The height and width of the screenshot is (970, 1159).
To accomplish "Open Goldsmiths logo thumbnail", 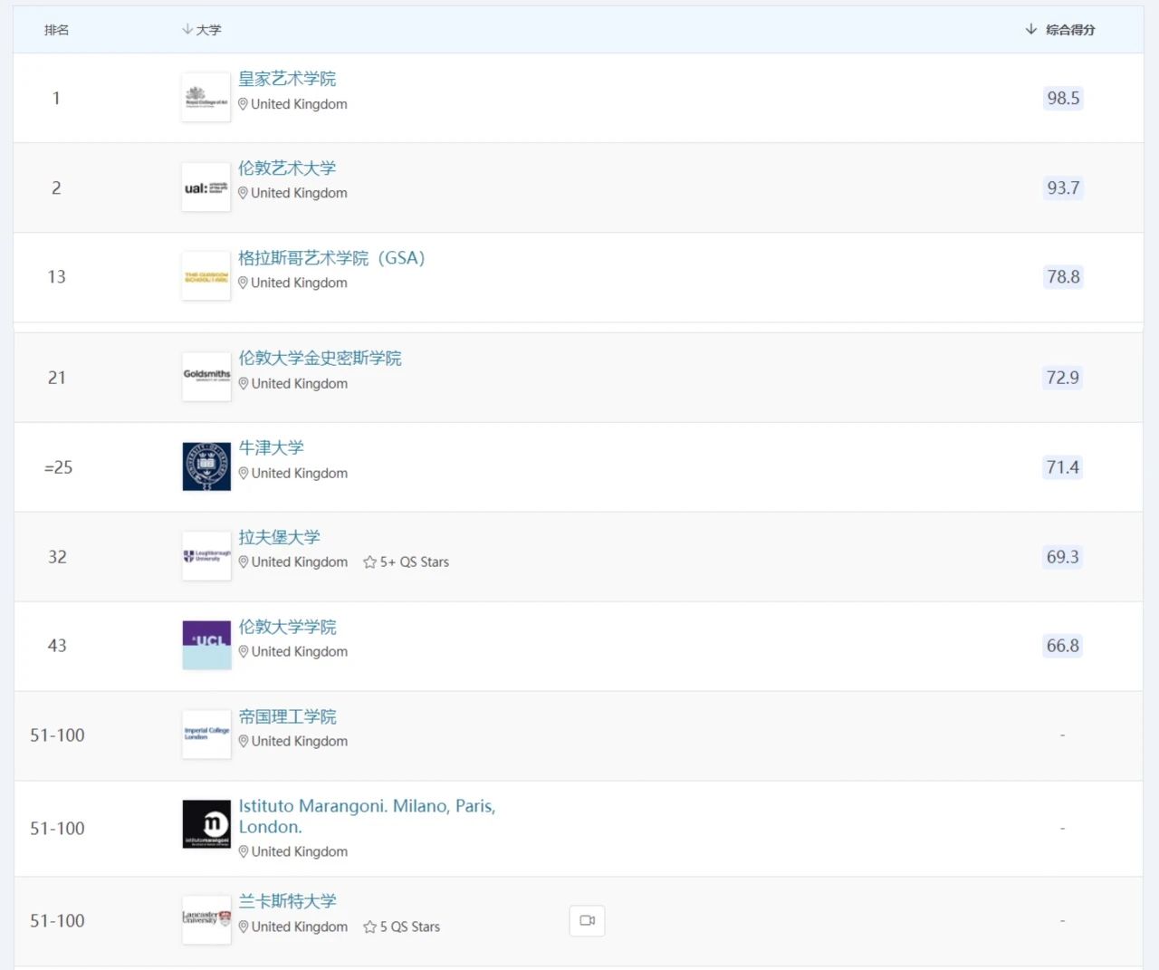I will 206,377.
